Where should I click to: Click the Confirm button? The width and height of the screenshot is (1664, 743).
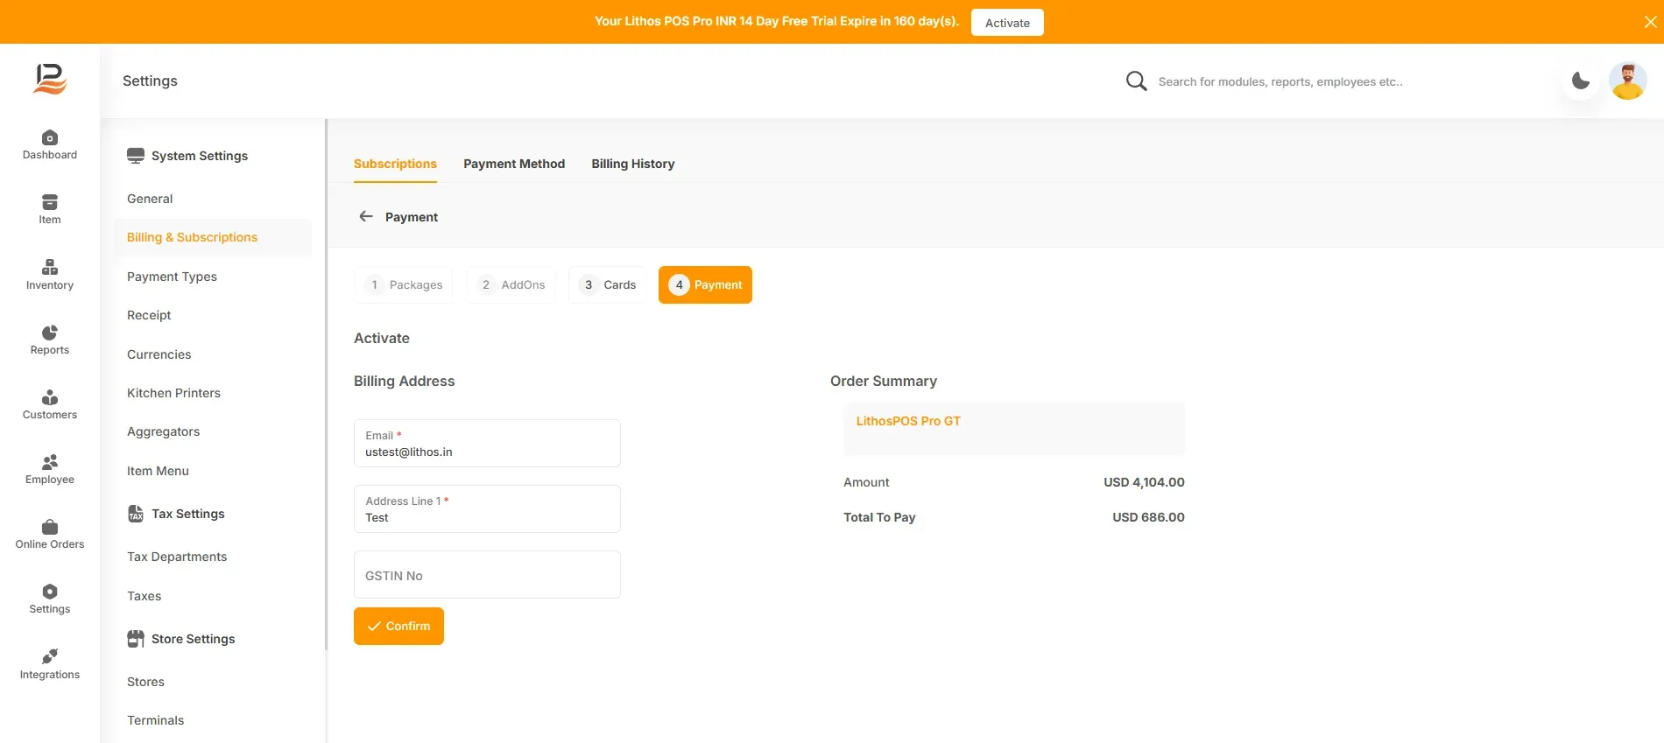tap(398, 626)
